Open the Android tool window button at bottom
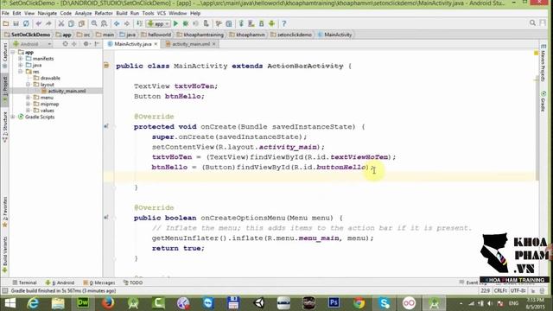553x311 pixels. 60,282
